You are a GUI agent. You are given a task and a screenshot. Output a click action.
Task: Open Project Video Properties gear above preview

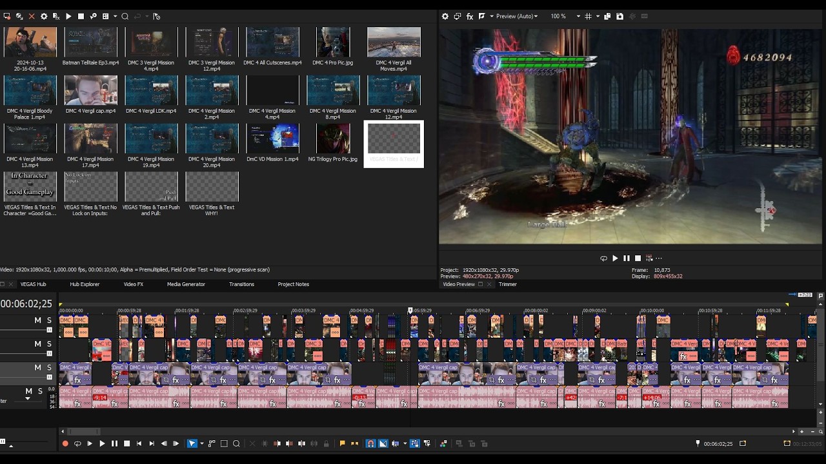445,16
